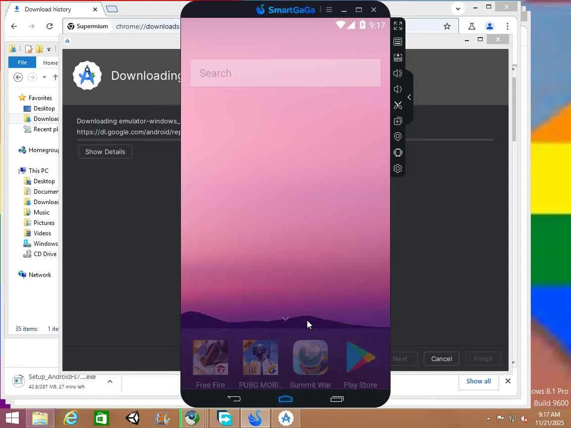Image resolution: width=571 pixels, height=428 pixels.
Task: Cancel the Android Studio download
Action: (x=441, y=359)
